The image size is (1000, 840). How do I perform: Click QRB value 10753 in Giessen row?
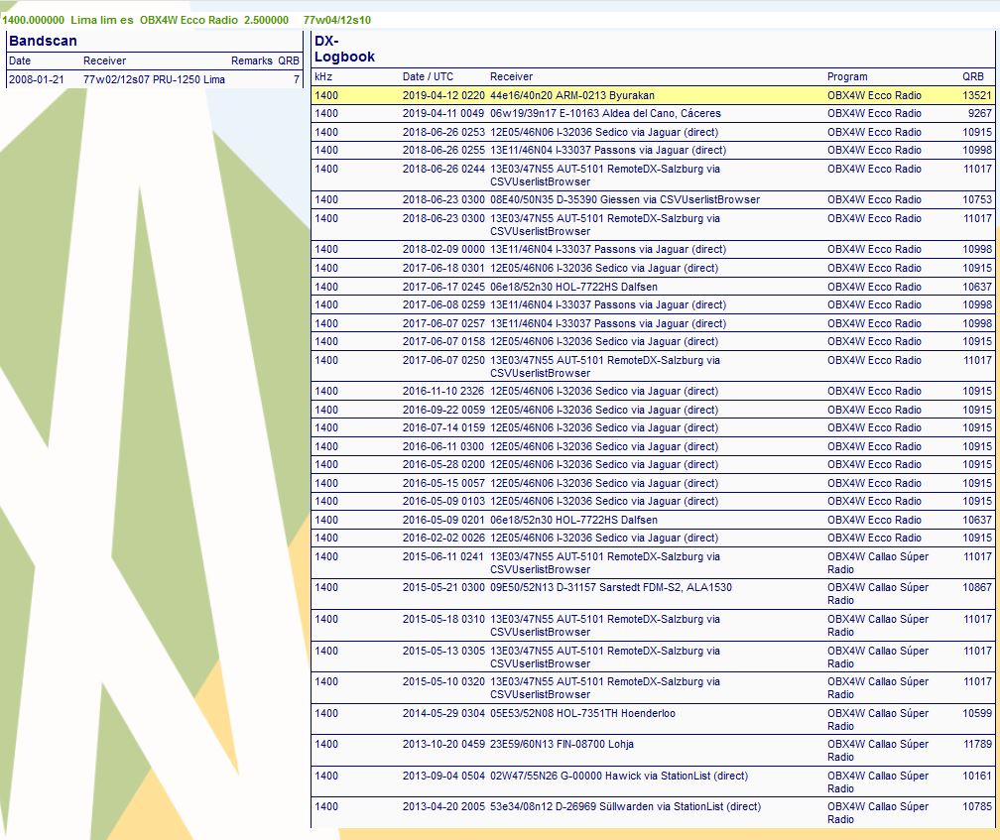(x=977, y=199)
